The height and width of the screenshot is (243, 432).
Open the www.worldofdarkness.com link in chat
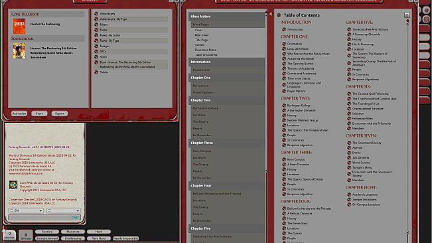(x=25, y=173)
